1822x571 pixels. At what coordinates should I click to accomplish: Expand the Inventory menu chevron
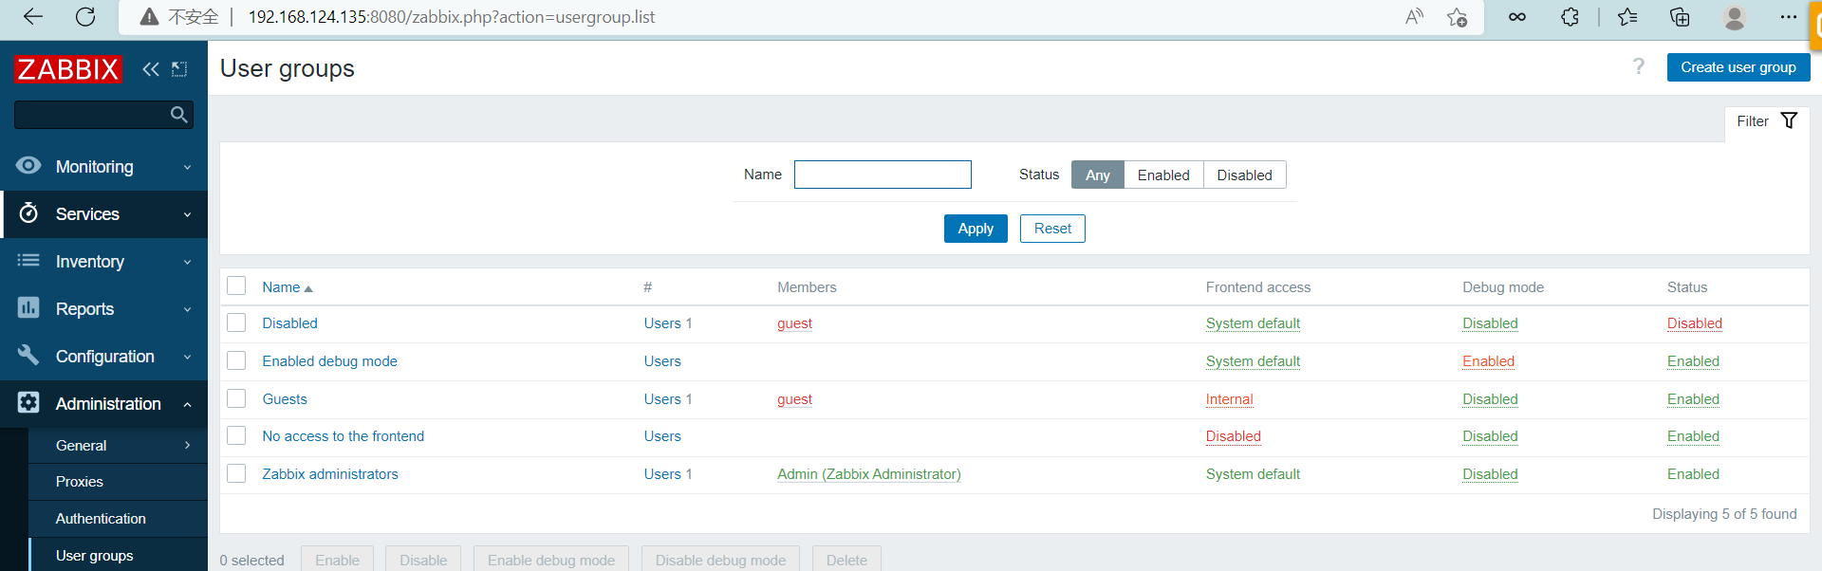point(187,262)
